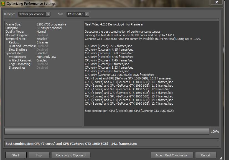
Task: Click the Frequencies value 'High, Mid, Low'
Action: click(x=46, y=57)
